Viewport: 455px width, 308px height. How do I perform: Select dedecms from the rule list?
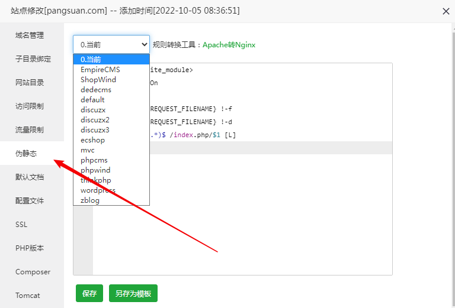[96, 90]
